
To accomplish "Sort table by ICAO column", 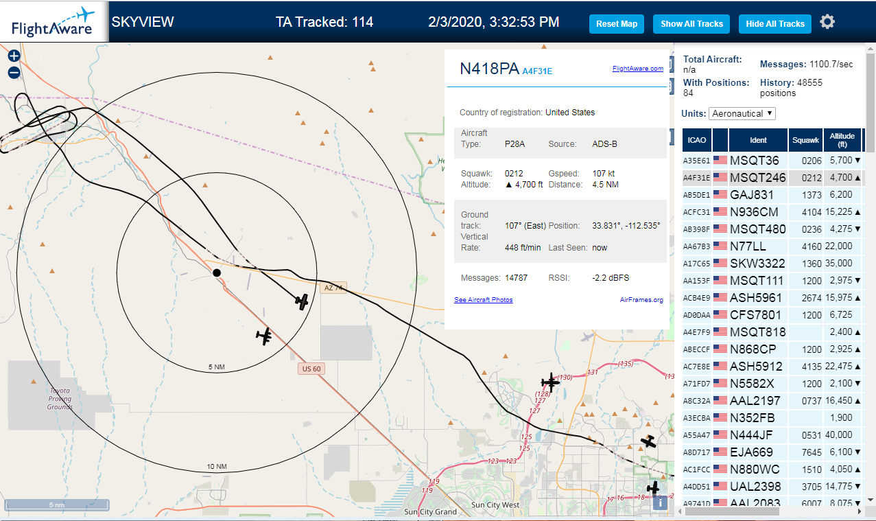I will pyautogui.click(x=697, y=140).
